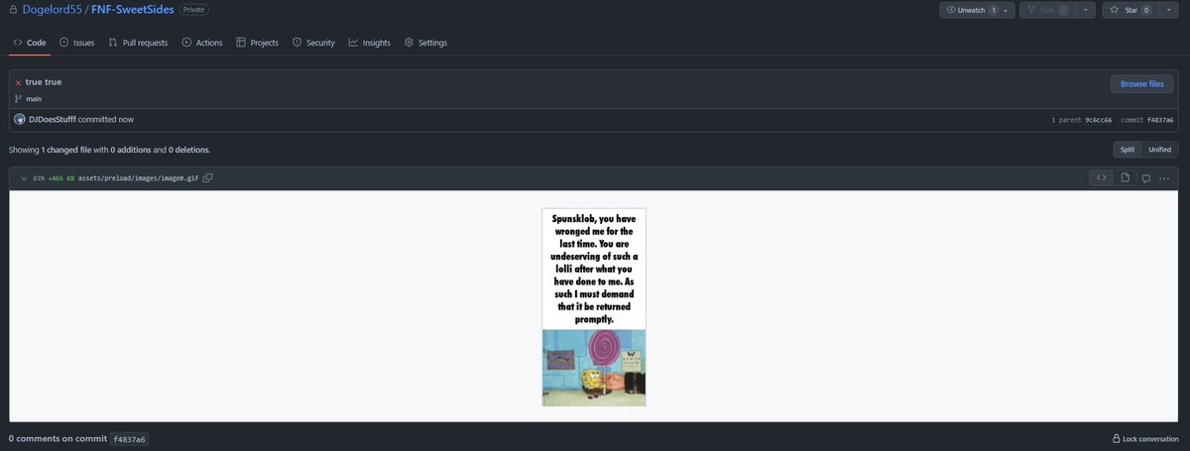
Task: Open the Security tab
Action: click(x=313, y=43)
